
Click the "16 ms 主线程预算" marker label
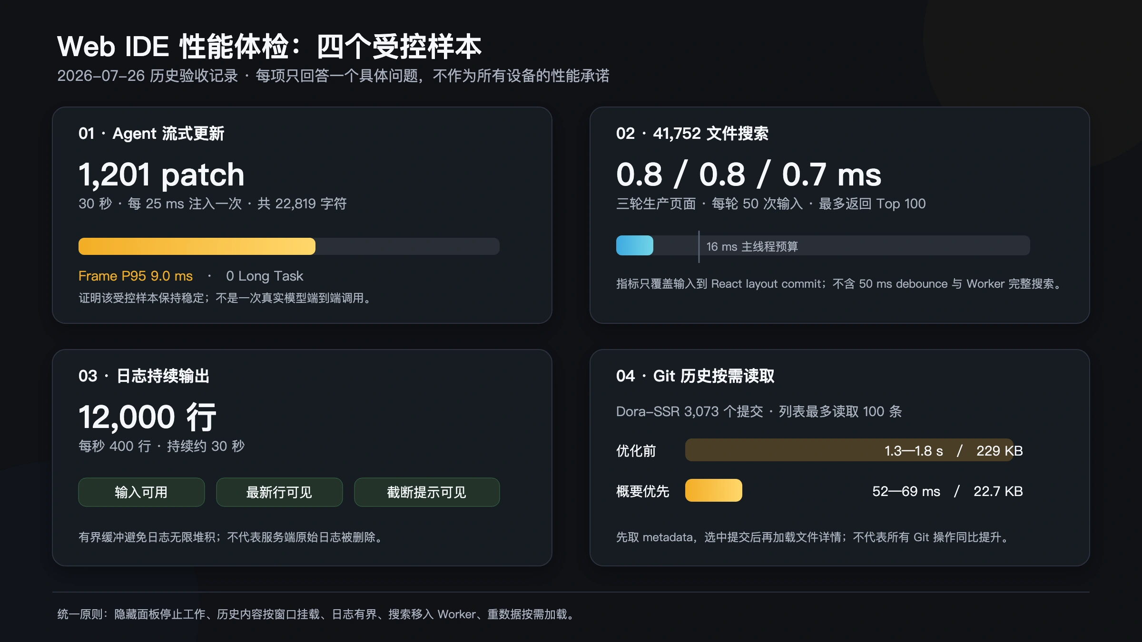tap(752, 246)
